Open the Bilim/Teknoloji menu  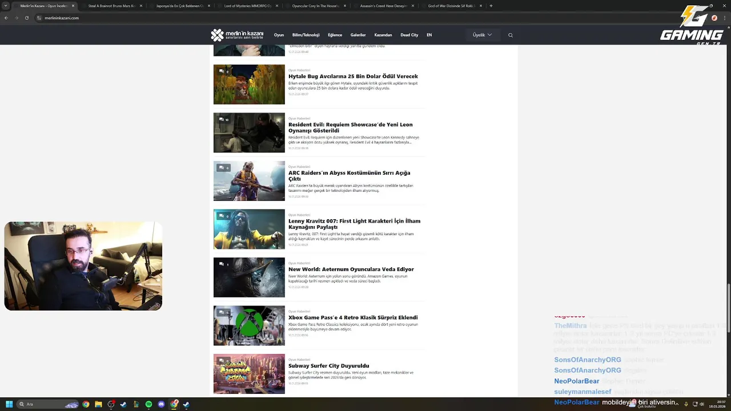coord(306,35)
